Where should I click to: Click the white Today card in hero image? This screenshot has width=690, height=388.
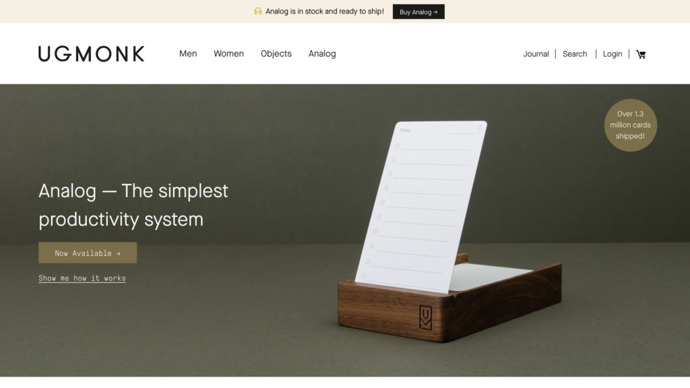[421, 206]
